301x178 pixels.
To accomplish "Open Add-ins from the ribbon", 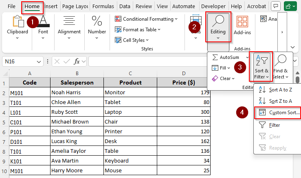I will pos(242,26).
